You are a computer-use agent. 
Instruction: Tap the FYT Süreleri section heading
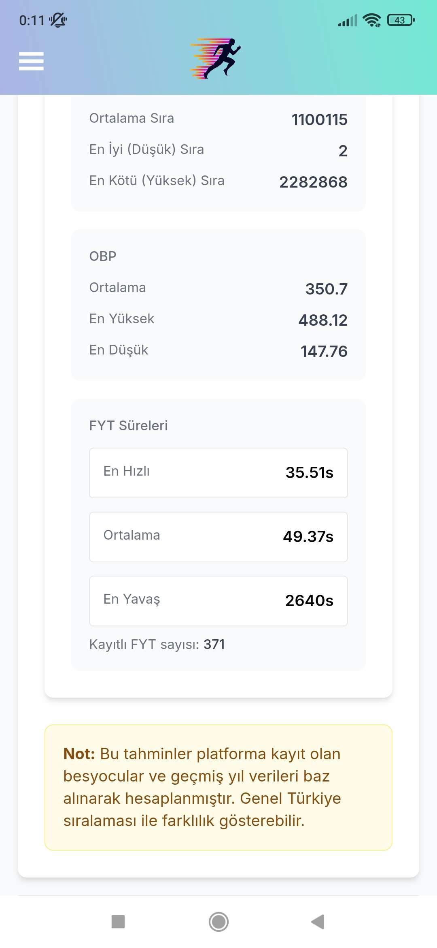pos(128,425)
